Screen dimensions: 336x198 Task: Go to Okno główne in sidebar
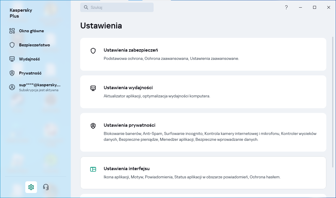31,31
